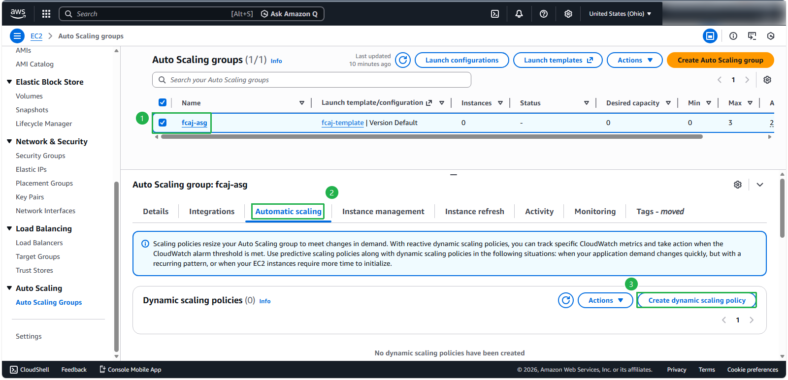Refresh dynamic scaling policies
The image size is (788, 380).
pos(566,300)
